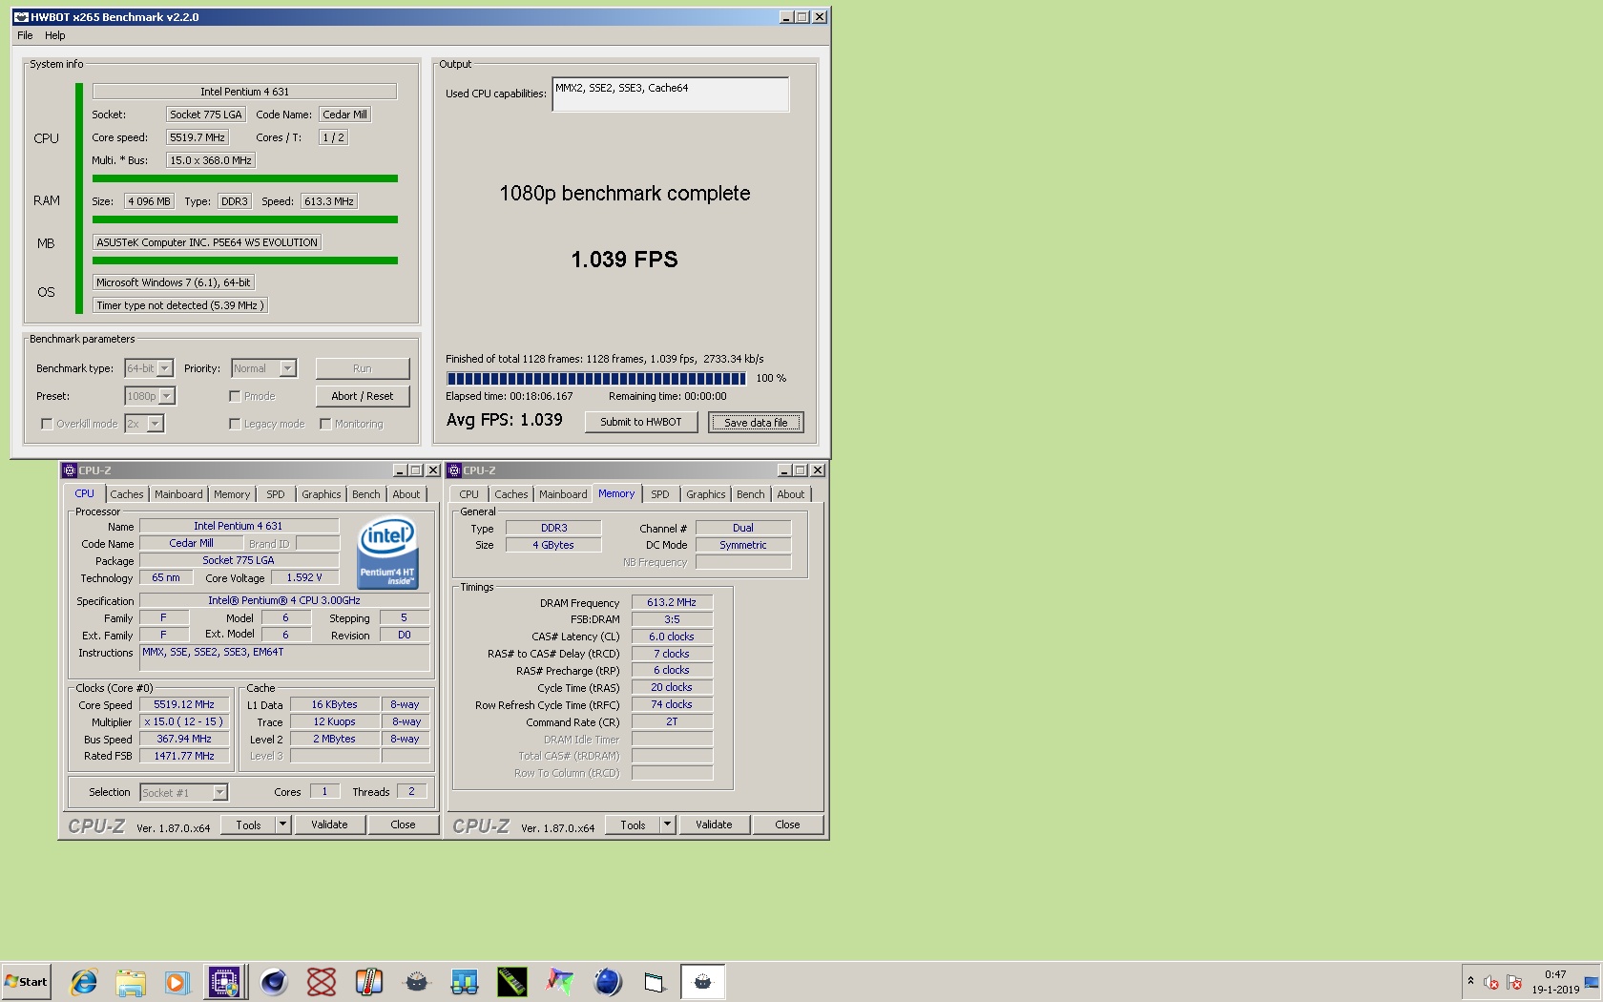Click Validate in right CPU-Z window
The height and width of the screenshot is (1002, 1603).
click(714, 825)
